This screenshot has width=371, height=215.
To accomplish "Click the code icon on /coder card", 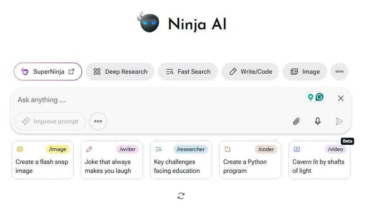I will pyautogui.click(x=227, y=149).
